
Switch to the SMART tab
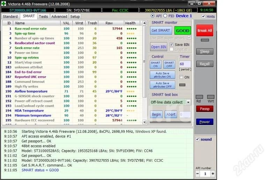(x=29, y=16)
